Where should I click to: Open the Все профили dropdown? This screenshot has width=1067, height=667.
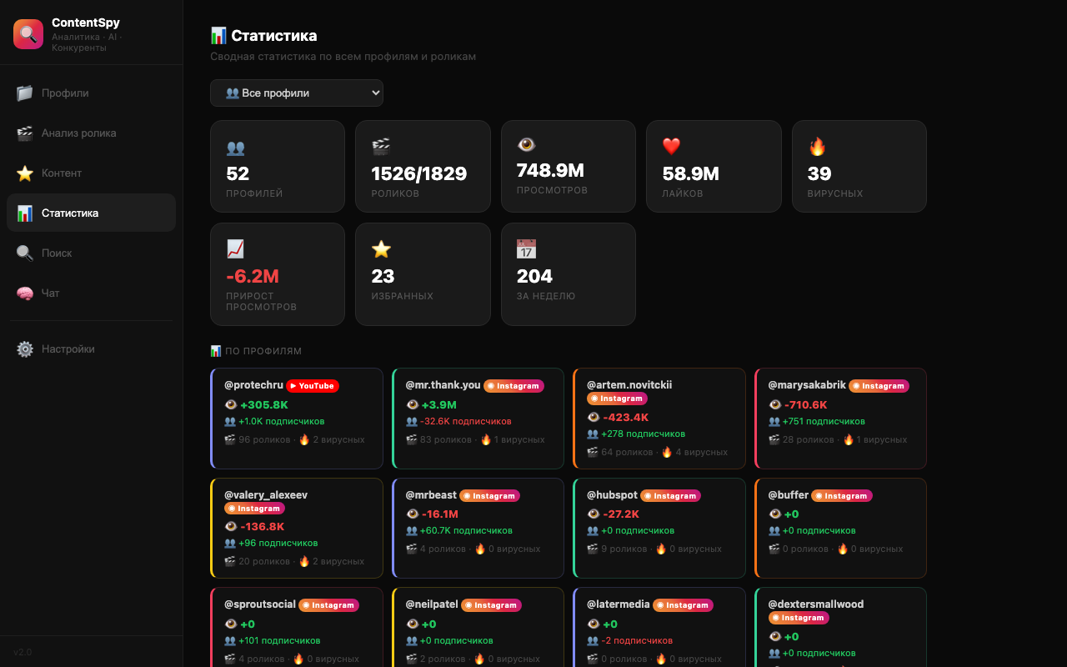(x=297, y=93)
